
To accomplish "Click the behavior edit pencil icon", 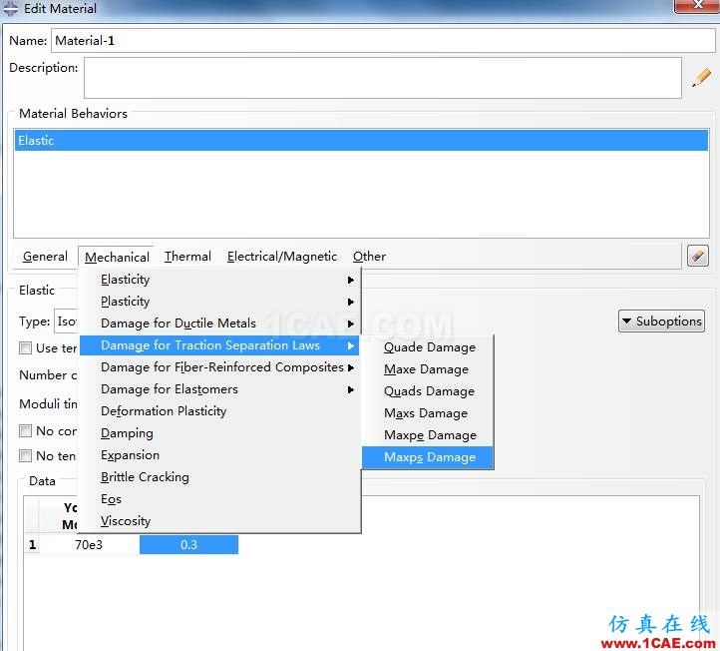I will 697,256.
